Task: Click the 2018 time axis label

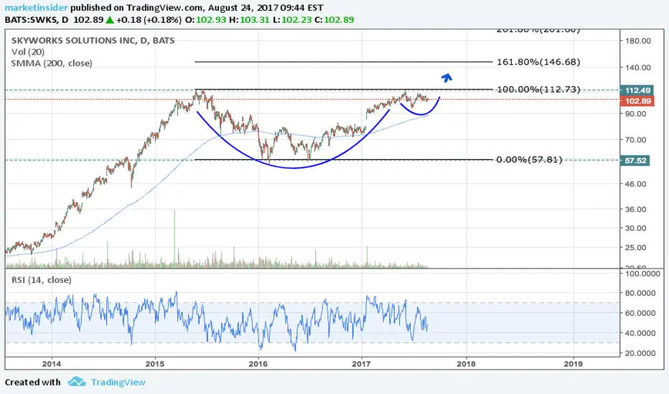Action: pyautogui.click(x=466, y=363)
